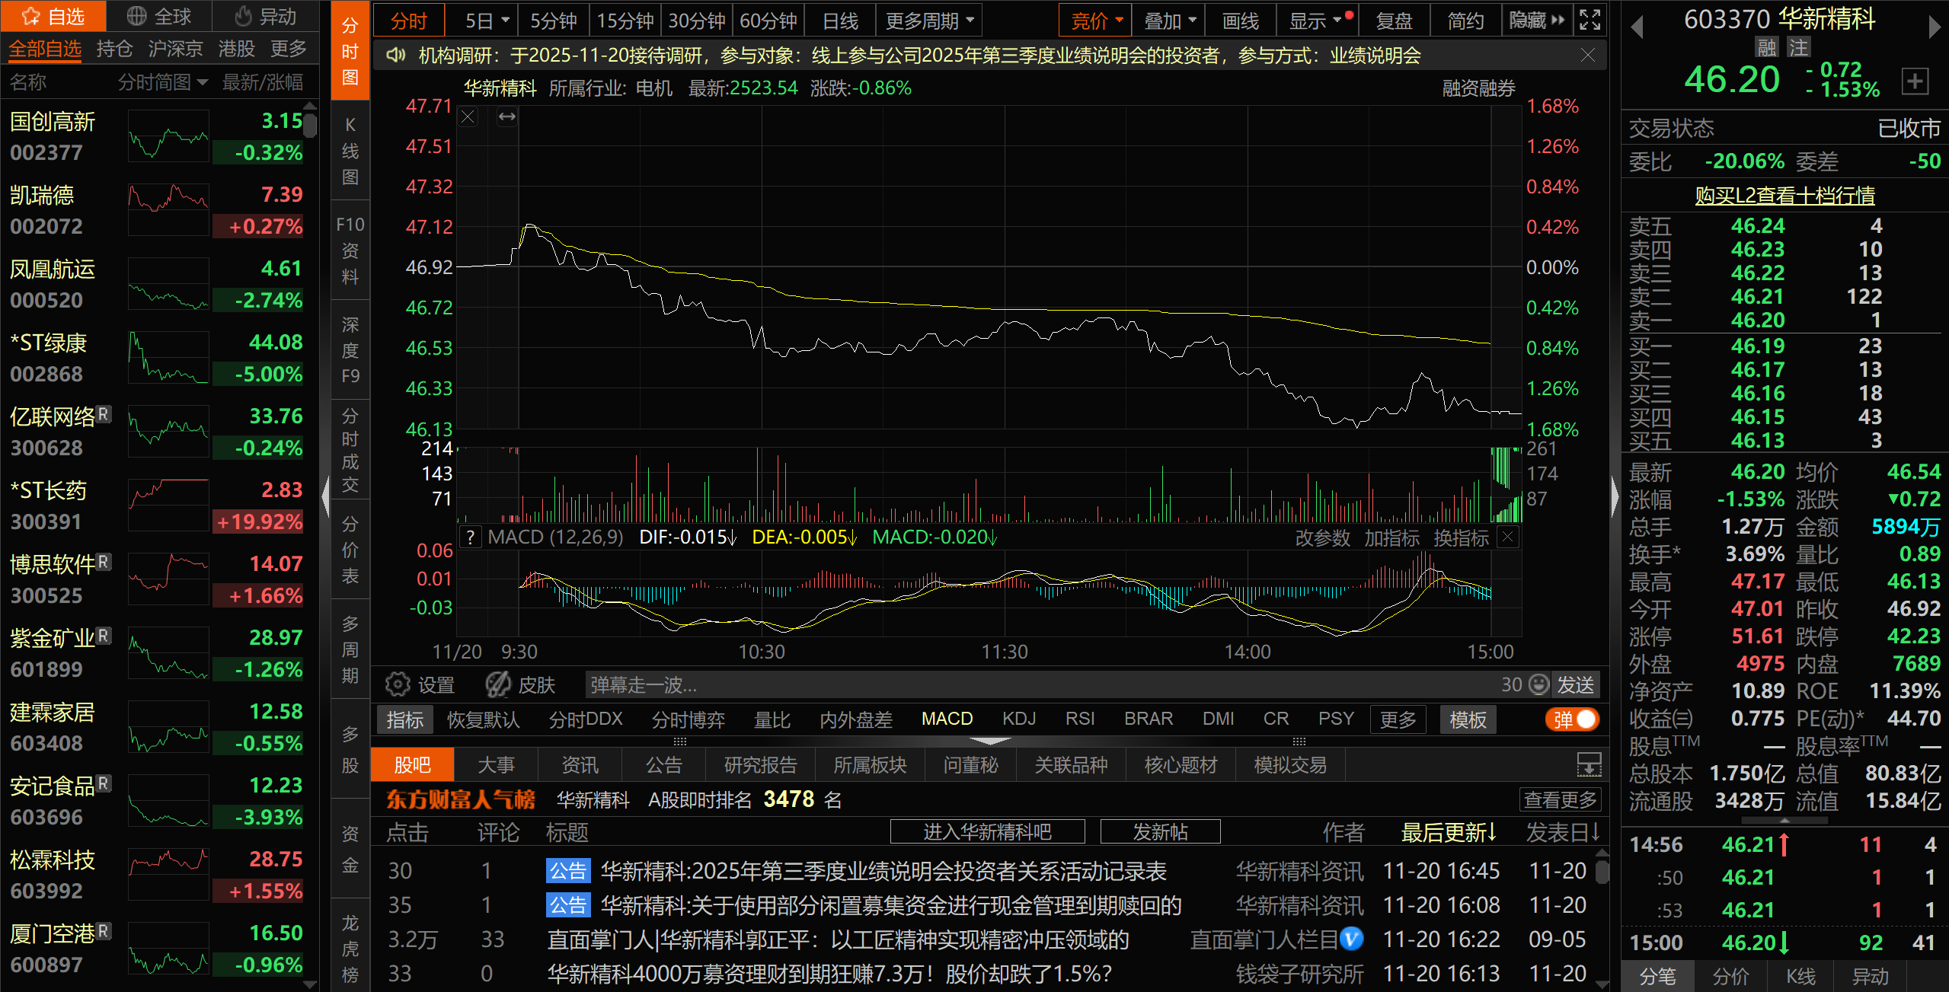Click the 进入华新精科吧 button
This screenshot has height=992, width=1949.
pyautogui.click(x=987, y=832)
